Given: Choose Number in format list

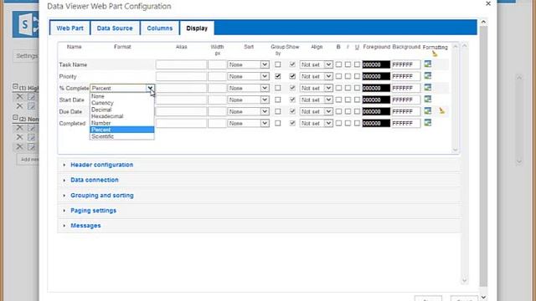Looking at the screenshot, I should [x=121, y=123].
